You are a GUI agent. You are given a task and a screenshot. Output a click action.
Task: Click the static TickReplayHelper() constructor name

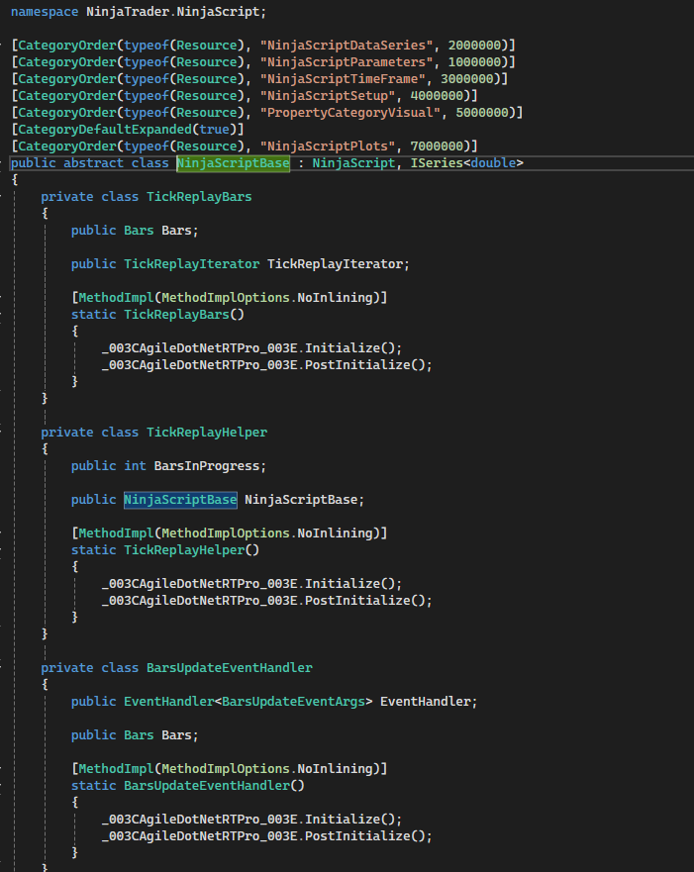tap(192, 550)
